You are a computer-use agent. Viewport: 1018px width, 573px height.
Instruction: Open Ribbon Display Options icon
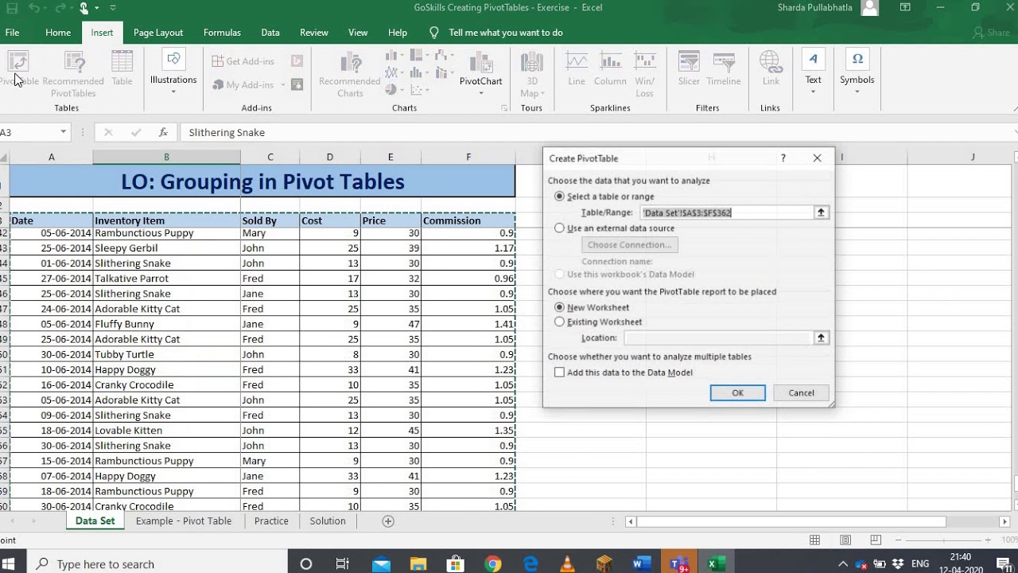(x=905, y=8)
